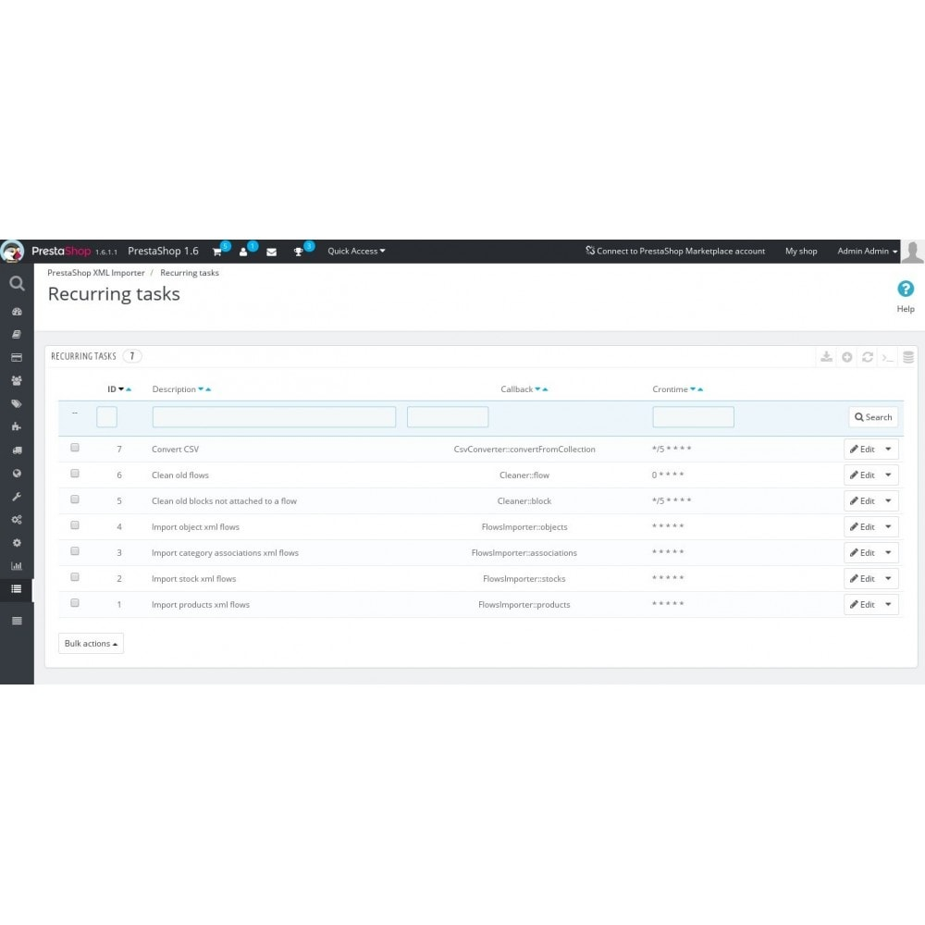Click the sidebar search magnifier icon

(x=17, y=284)
